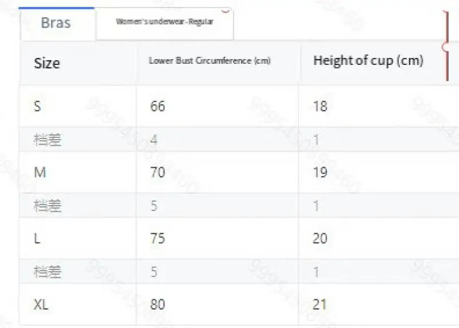The width and height of the screenshot is (459, 328).
Task: Click the Size column header
Action: (47, 63)
